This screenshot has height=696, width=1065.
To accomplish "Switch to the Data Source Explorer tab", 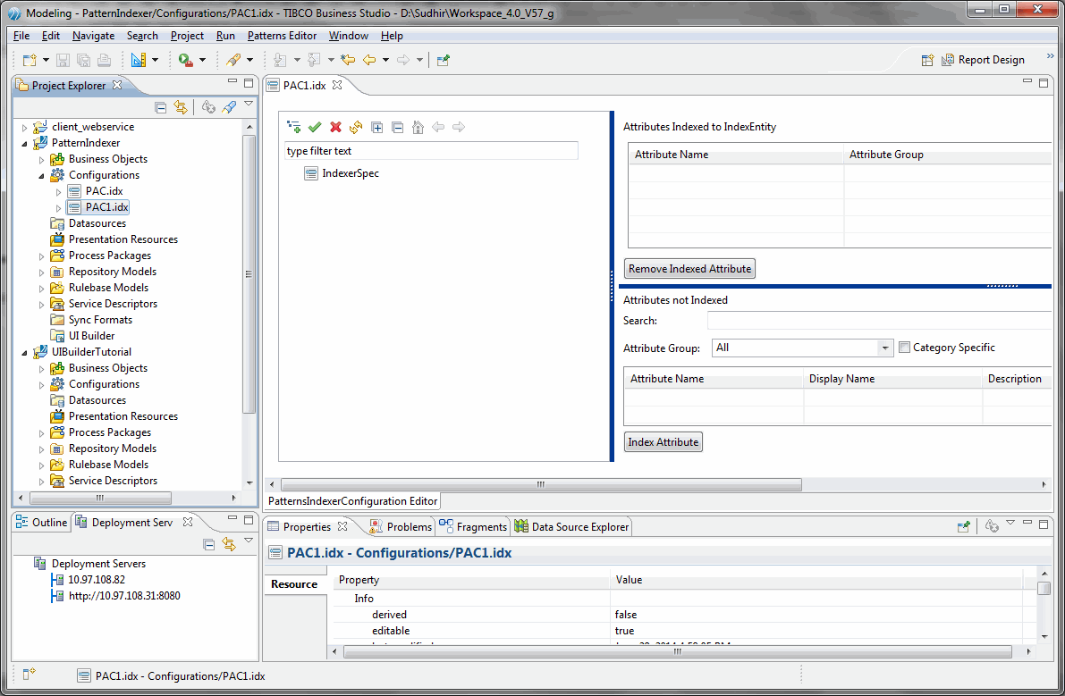I will [x=572, y=526].
